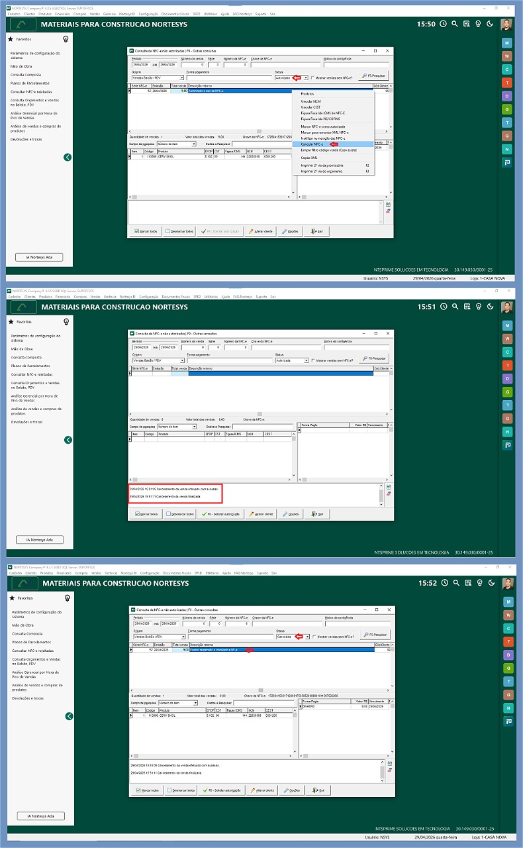The image size is (523, 848).
Task: Choose 'Vincular NCM' from the context menu
Action: [x=333, y=101]
